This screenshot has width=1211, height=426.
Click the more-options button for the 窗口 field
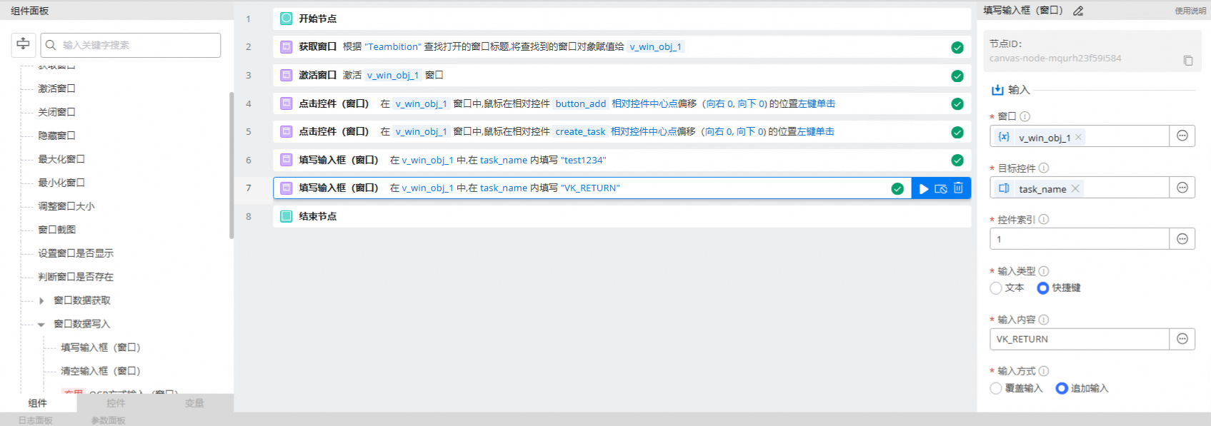1182,136
